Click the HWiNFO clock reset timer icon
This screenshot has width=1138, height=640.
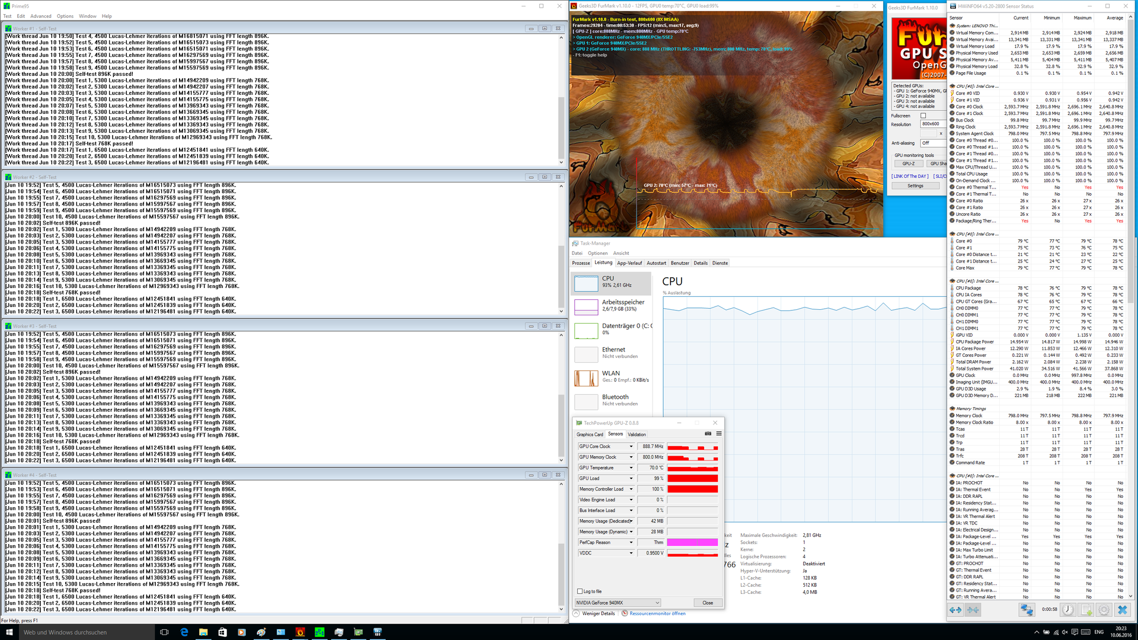click(x=1067, y=610)
